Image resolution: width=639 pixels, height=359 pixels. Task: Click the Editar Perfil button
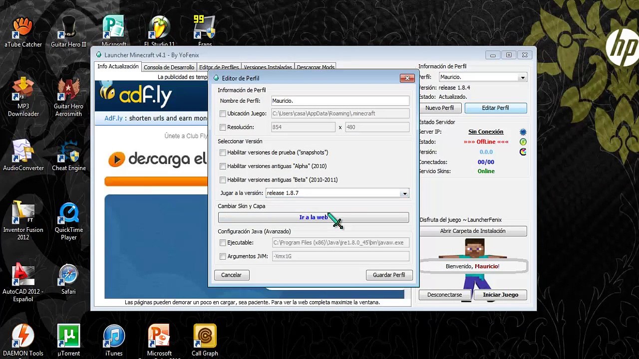pos(496,108)
